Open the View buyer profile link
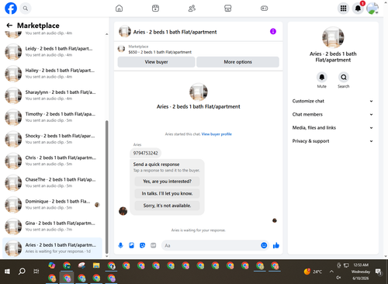This screenshot has width=388, height=284. point(217,134)
